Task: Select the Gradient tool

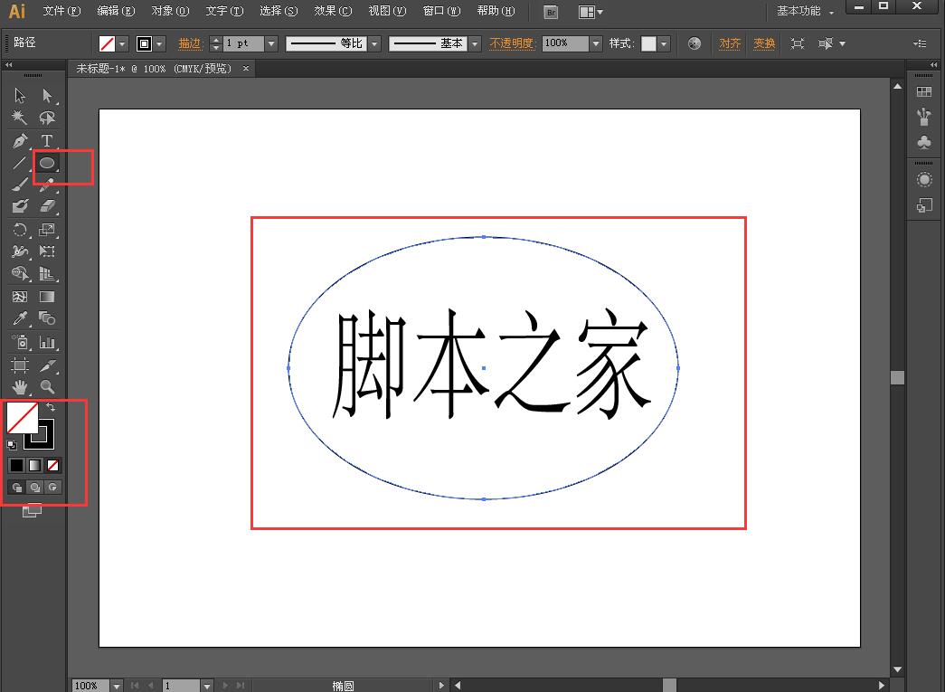Action: coord(47,297)
